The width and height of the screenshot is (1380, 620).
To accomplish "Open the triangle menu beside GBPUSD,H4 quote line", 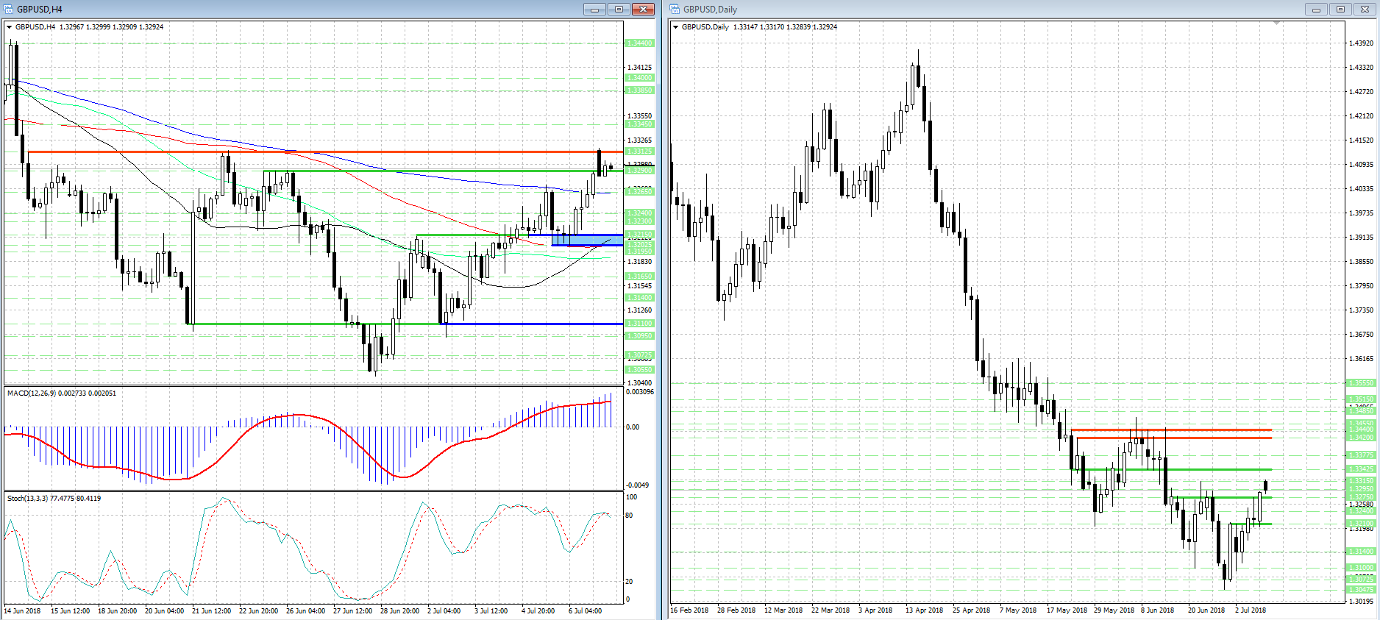I will pyautogui.click(x=10, y=27).
